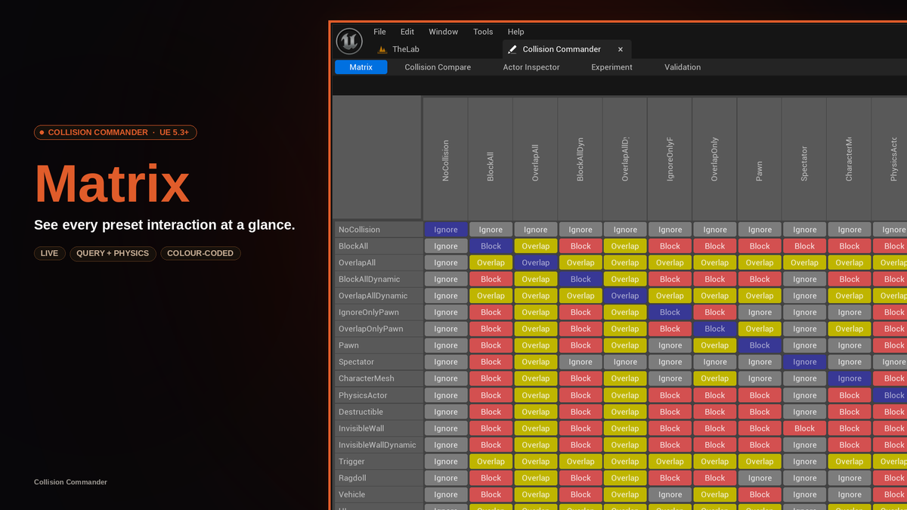Click the BlockAll column header
This screenshot has width=907, height=510.
pos(491,158)
